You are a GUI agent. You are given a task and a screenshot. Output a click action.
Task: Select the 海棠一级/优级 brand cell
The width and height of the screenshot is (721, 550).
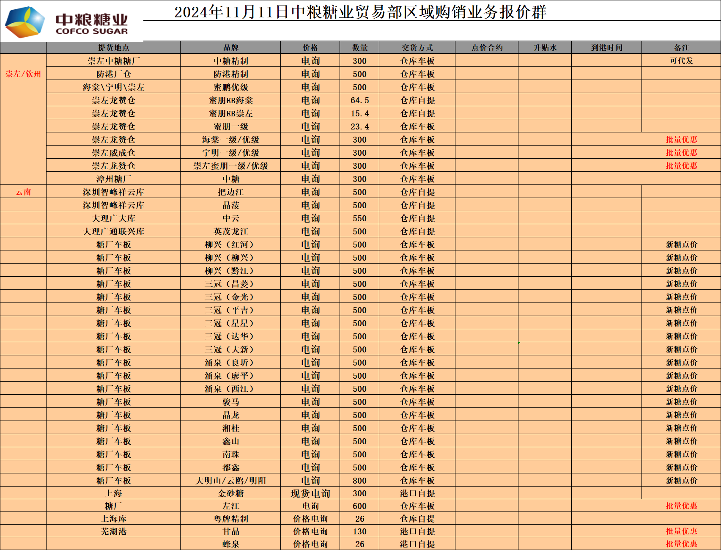[x=230, y=140]
